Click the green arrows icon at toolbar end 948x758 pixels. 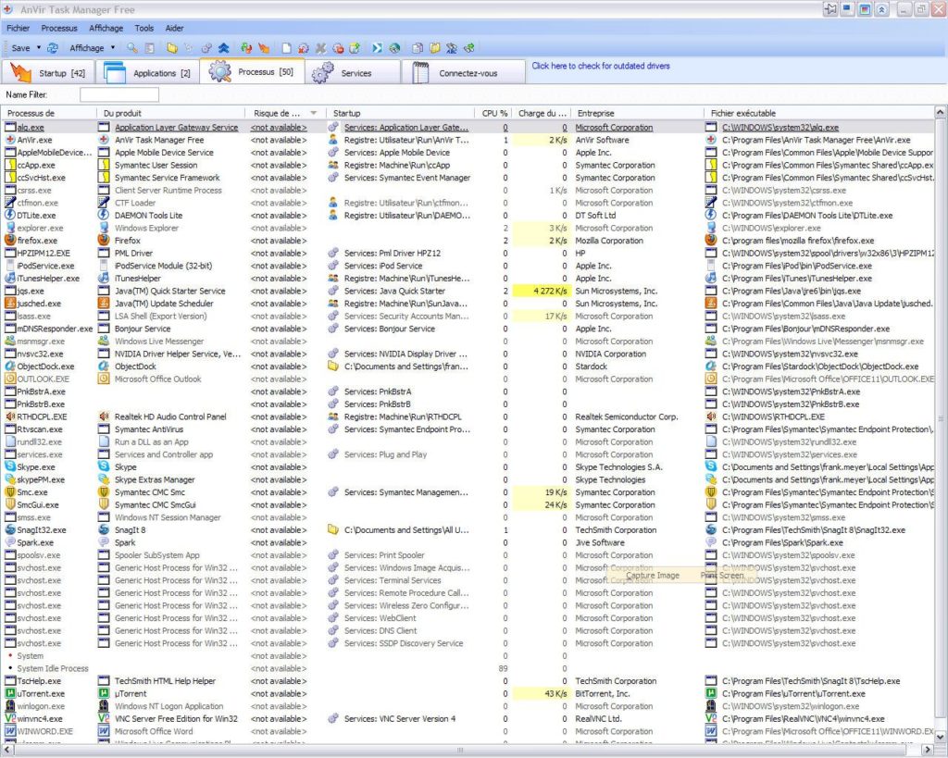pos(469,48)
